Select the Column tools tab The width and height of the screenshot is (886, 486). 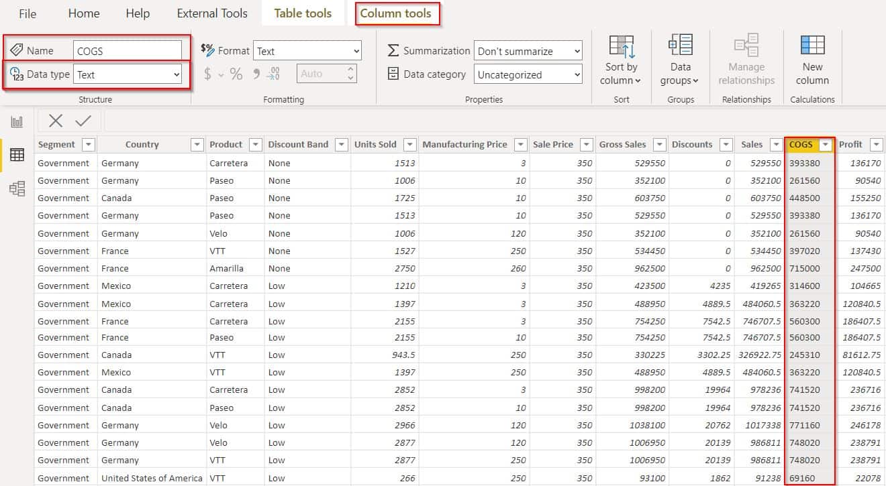pos(397,13)
